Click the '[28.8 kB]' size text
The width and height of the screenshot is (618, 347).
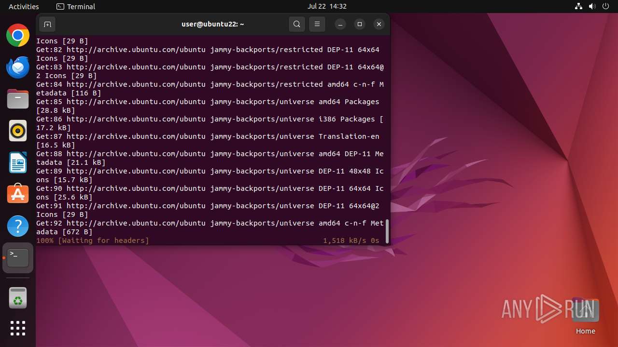click(56, 110)
